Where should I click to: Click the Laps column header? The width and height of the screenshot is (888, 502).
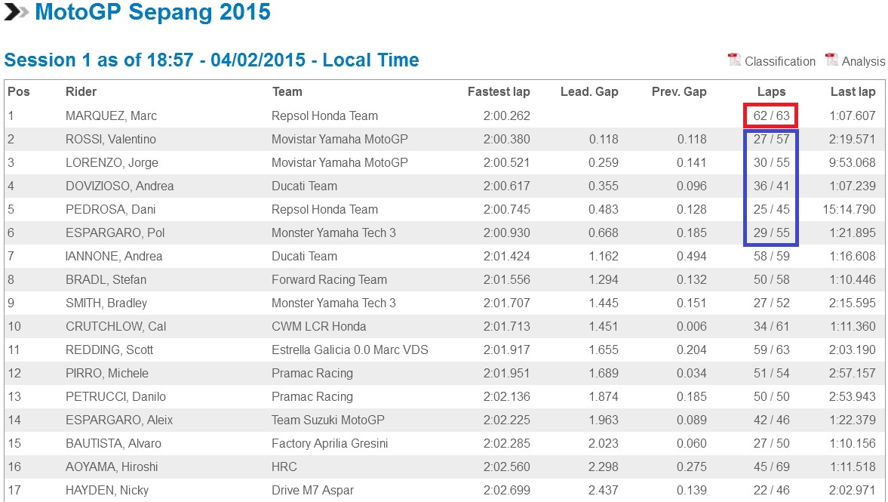771,92
